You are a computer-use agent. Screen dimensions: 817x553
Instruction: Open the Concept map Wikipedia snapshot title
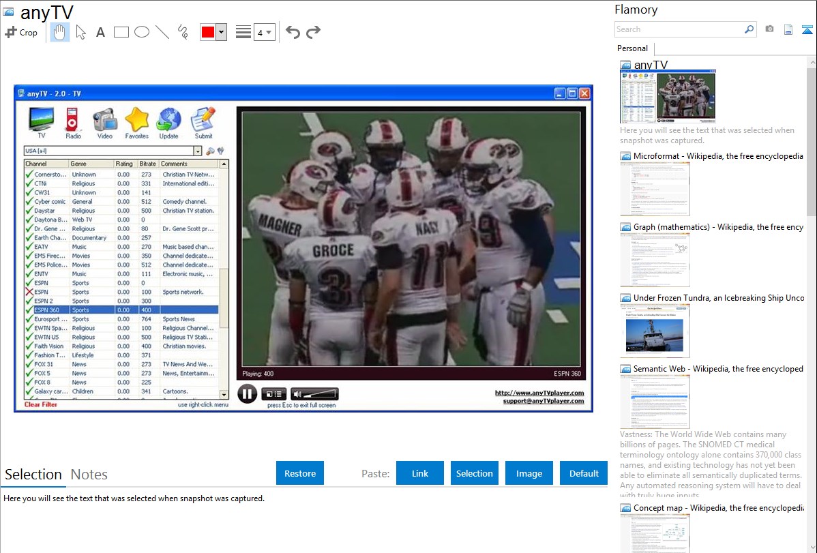coord(718,507)
